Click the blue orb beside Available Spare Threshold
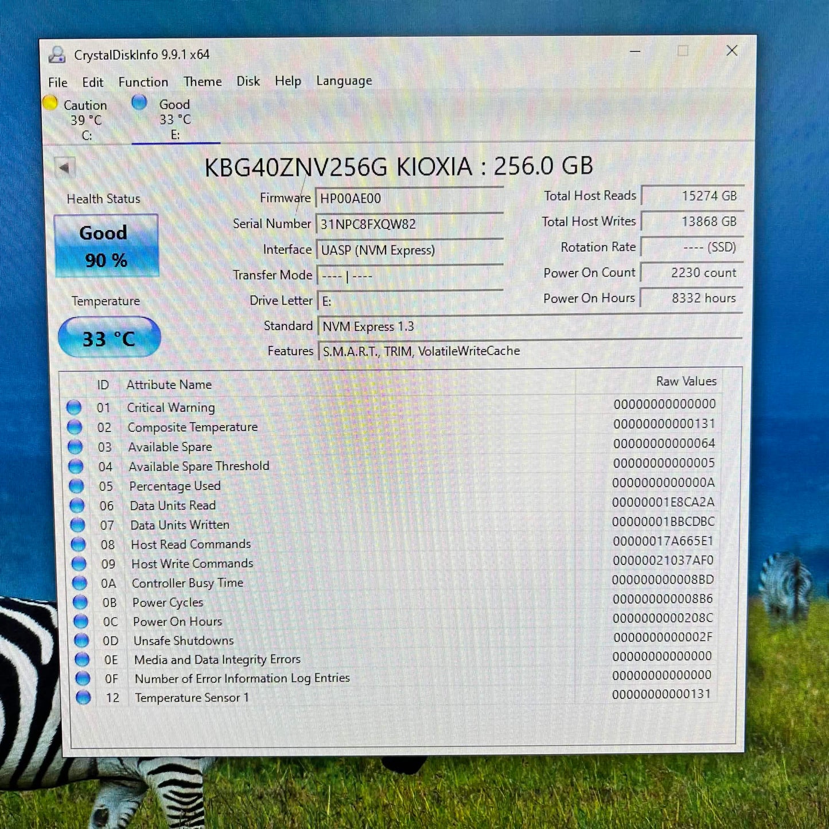Screen dimensions: 829x829 pyautogui.click(x=76, y=466)
